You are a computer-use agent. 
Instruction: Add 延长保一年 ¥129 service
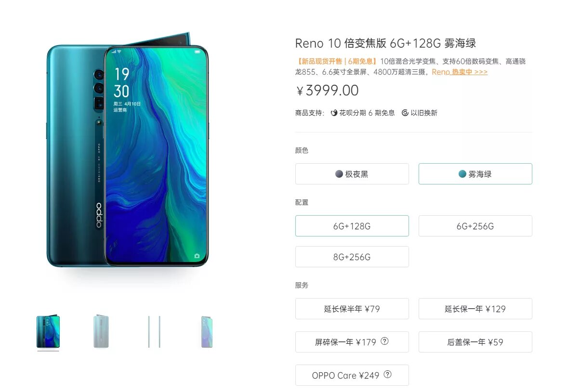[x=475, y=309]
